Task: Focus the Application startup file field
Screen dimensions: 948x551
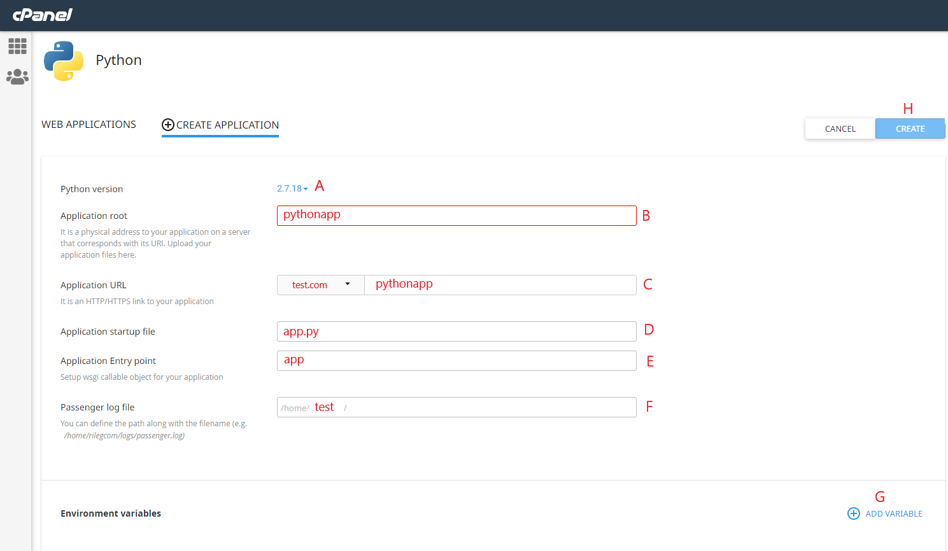Action: pyautogui.click(x=456, y=331)
